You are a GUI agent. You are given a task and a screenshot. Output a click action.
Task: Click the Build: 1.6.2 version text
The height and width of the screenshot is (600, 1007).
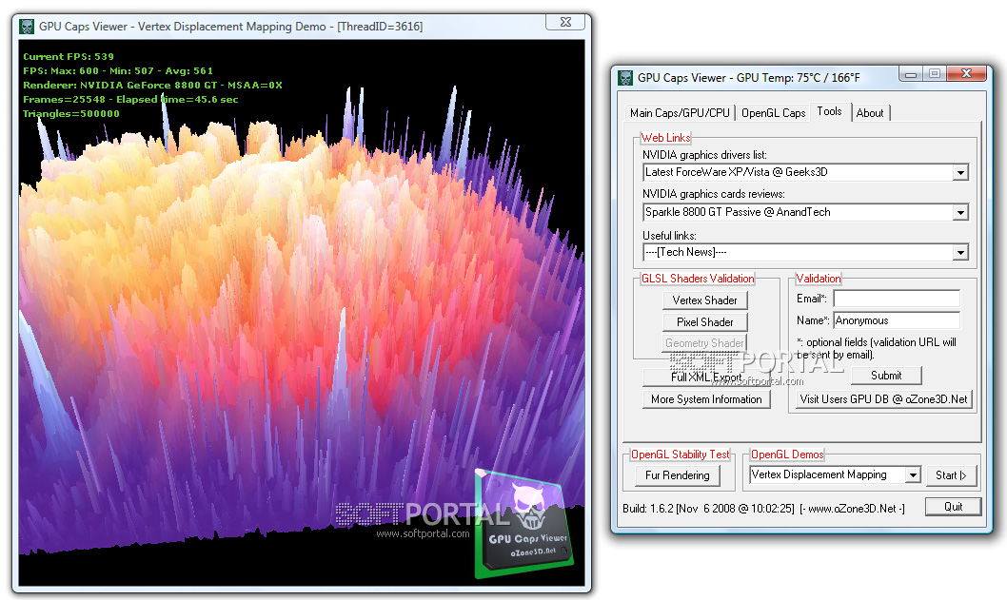pyautogui.click(x=708, y=508)
